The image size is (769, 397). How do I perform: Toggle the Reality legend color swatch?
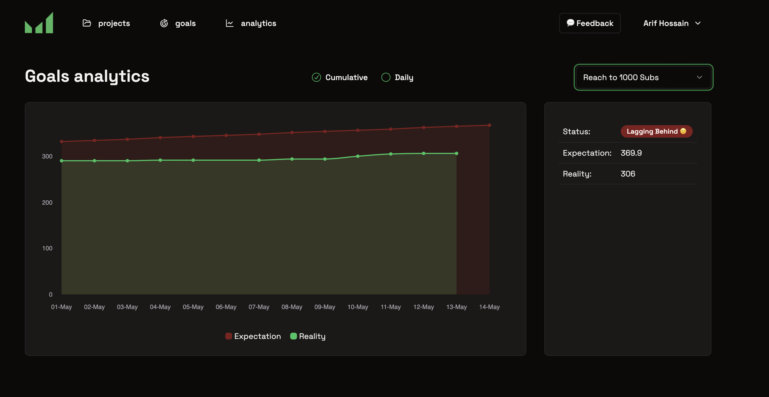coord(293,336)
